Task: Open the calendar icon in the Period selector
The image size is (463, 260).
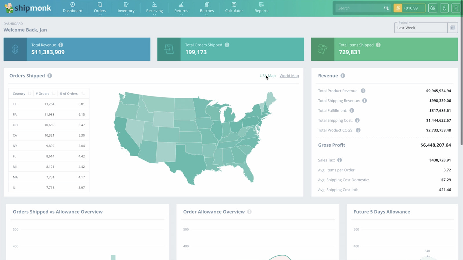Action: pos(453,27)
